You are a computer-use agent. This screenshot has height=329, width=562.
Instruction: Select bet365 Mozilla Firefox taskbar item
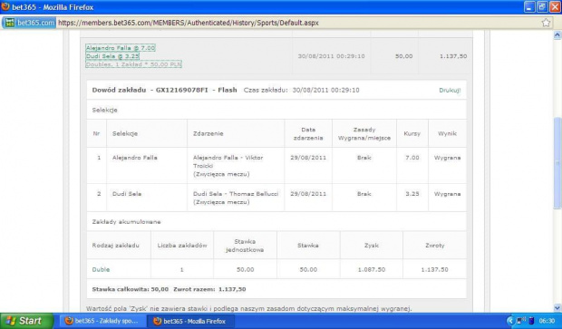(x=191, y=321)
